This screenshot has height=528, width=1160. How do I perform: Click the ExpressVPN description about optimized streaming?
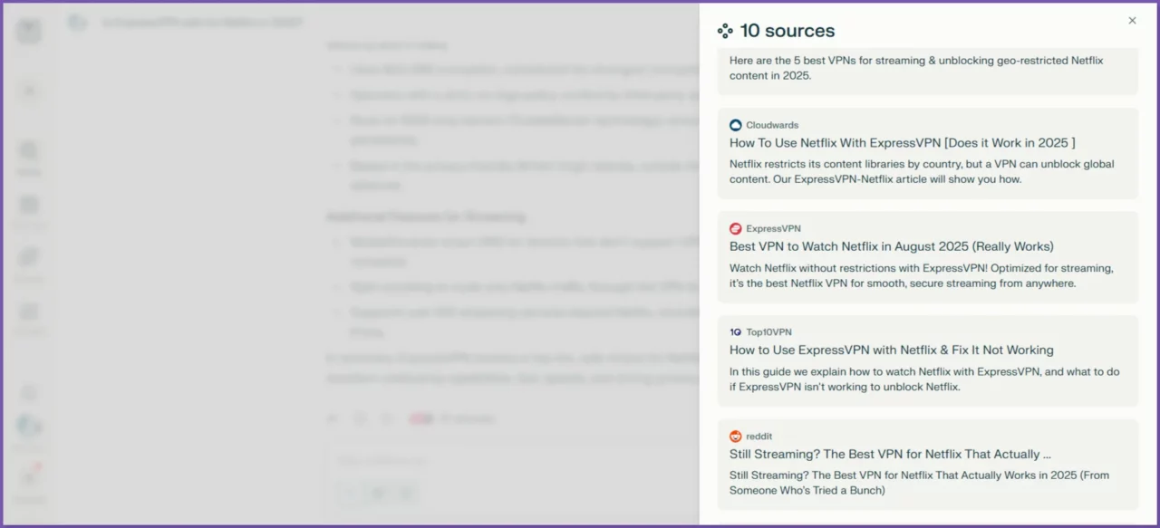click(x=921, y=275)
